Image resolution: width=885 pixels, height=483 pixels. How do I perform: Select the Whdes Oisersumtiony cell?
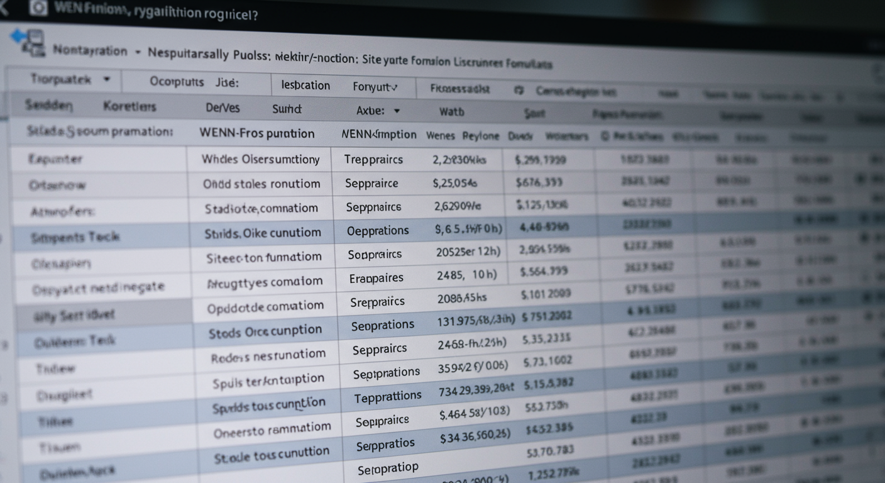(260, 160)
